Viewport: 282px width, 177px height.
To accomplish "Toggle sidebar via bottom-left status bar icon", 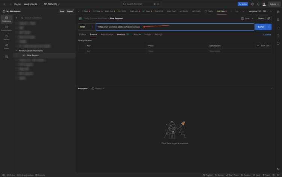I will [x=3, y=175].
